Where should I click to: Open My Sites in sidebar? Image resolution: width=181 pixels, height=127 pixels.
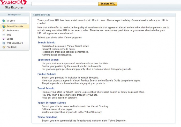point(11,21)
